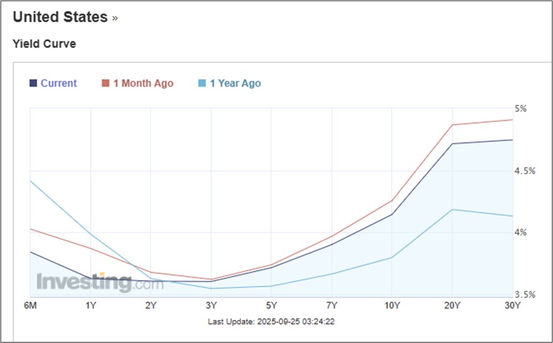Select the 10Y maturity axis label
This screenshot has height=343, width=553.
[x=392, y=305]
